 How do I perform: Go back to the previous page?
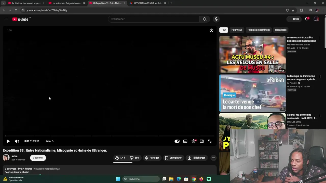point(4,10)
